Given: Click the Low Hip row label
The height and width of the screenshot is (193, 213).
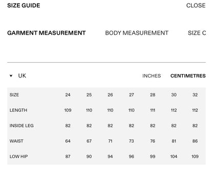Looking at the screenshot, I should (x=18, y=156).
